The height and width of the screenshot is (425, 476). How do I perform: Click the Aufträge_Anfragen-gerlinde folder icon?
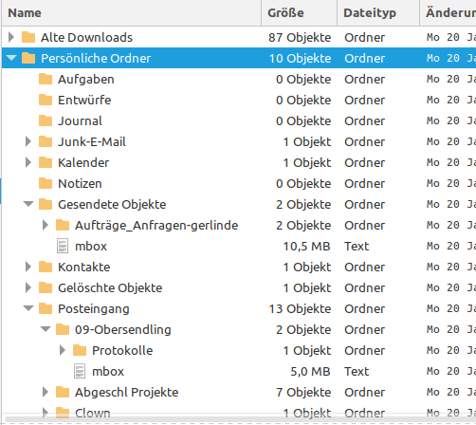(63, 225)
